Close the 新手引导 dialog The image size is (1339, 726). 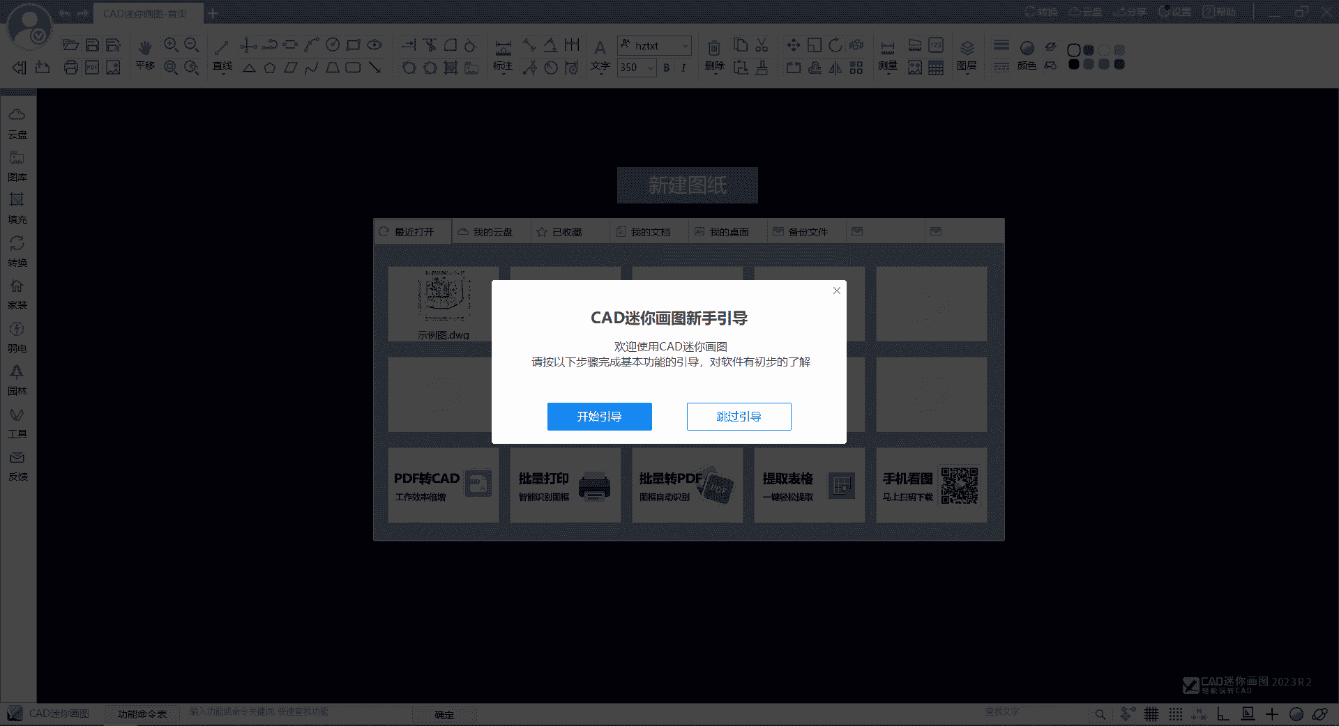click(x=836, y=291)
